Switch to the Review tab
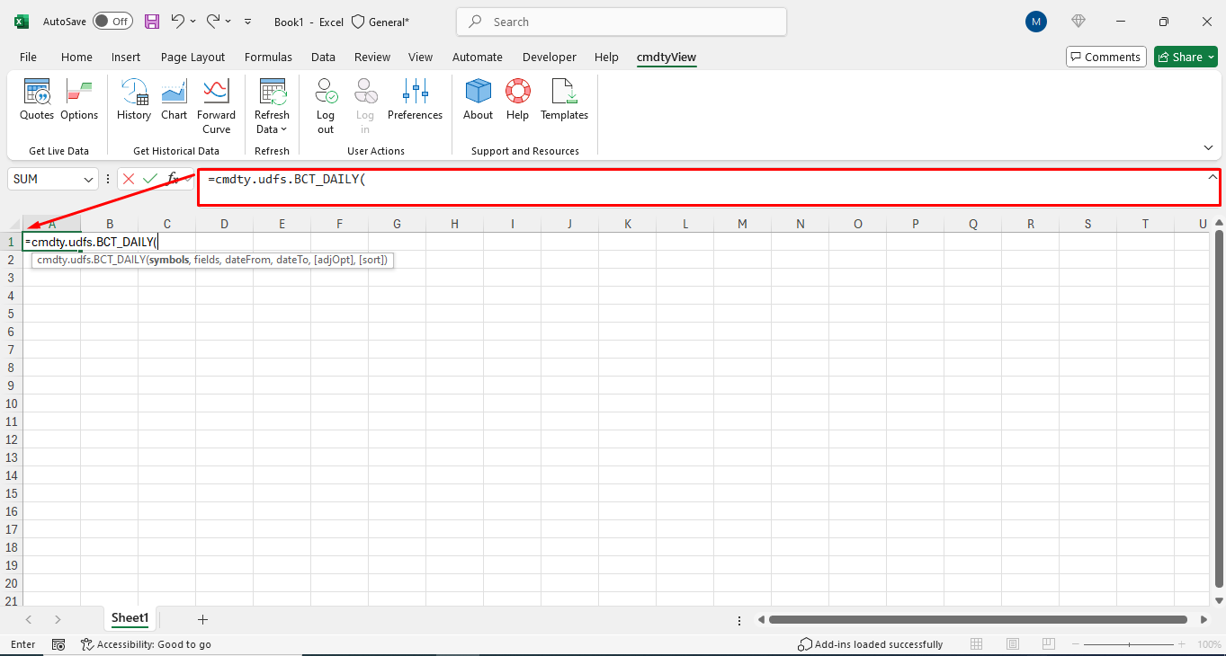Viewport: 1226px width, 656px height. coord(372,57)
